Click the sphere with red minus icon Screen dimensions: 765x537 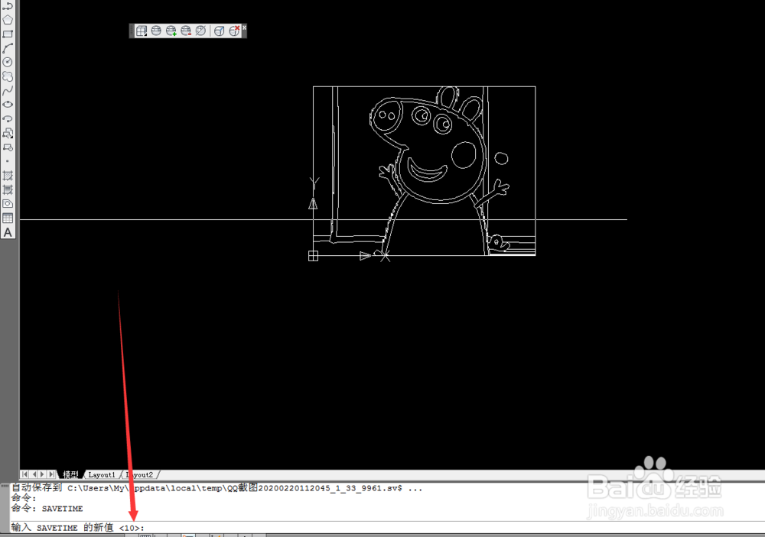pos(186,31)
